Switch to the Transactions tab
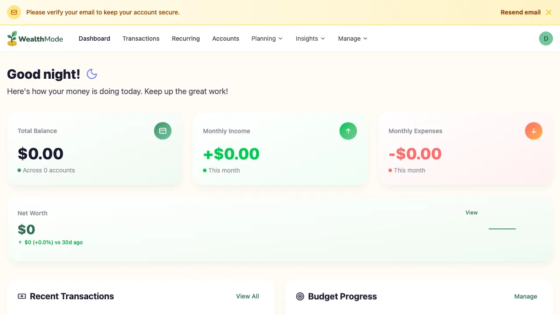Screen dimensions: 560x315 (x=141, y=38)
